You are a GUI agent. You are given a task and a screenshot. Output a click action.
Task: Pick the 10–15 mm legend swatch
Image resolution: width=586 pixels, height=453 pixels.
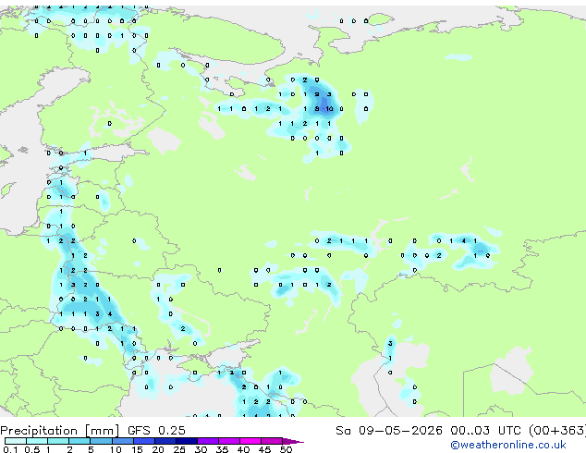tap(122, 441)
